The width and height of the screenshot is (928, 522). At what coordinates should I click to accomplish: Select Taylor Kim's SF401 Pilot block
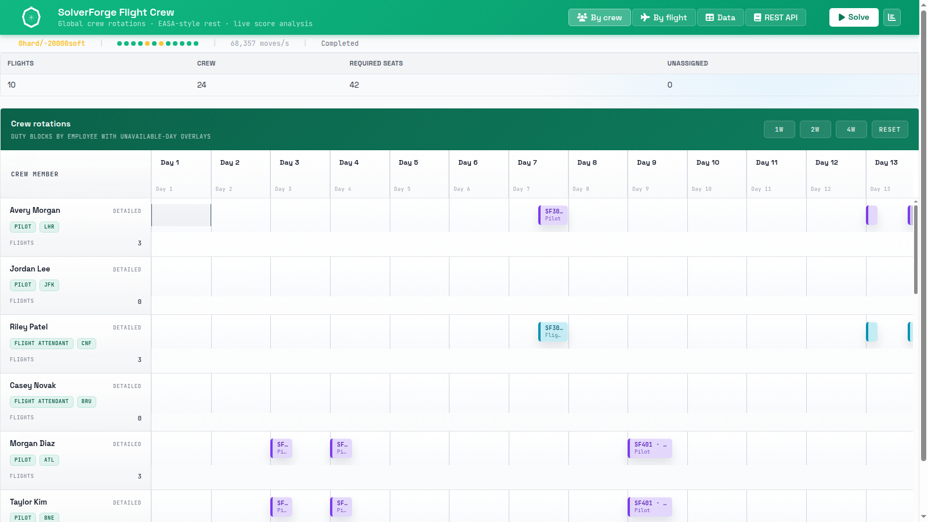650,507
